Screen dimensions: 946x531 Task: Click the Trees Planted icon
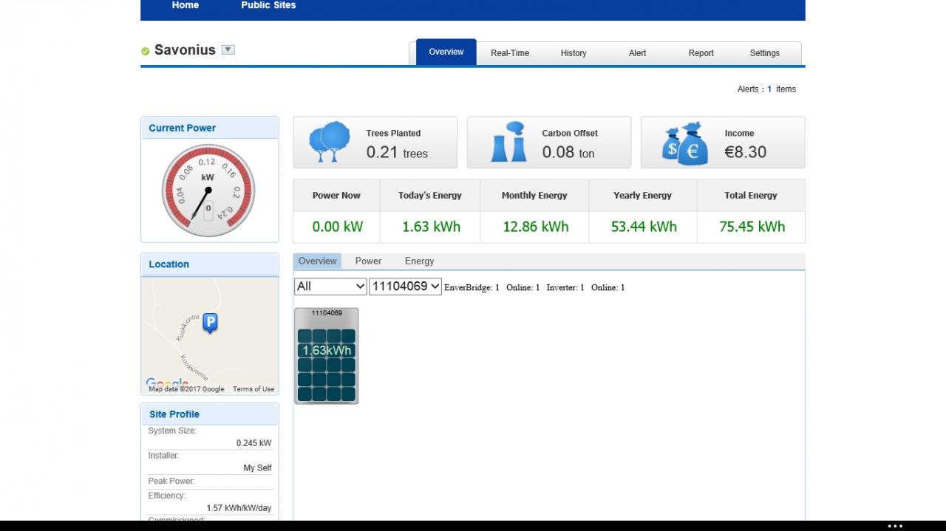pos(330,142)
